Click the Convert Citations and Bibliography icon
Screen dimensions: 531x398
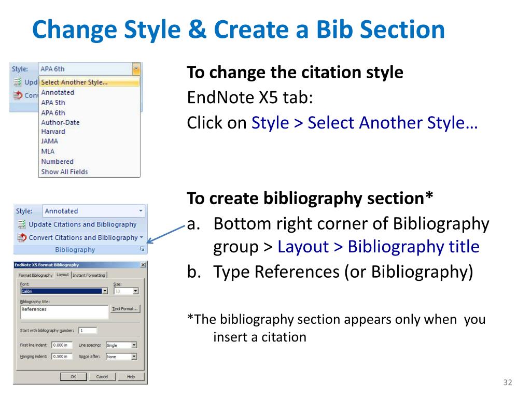(22, 237)
